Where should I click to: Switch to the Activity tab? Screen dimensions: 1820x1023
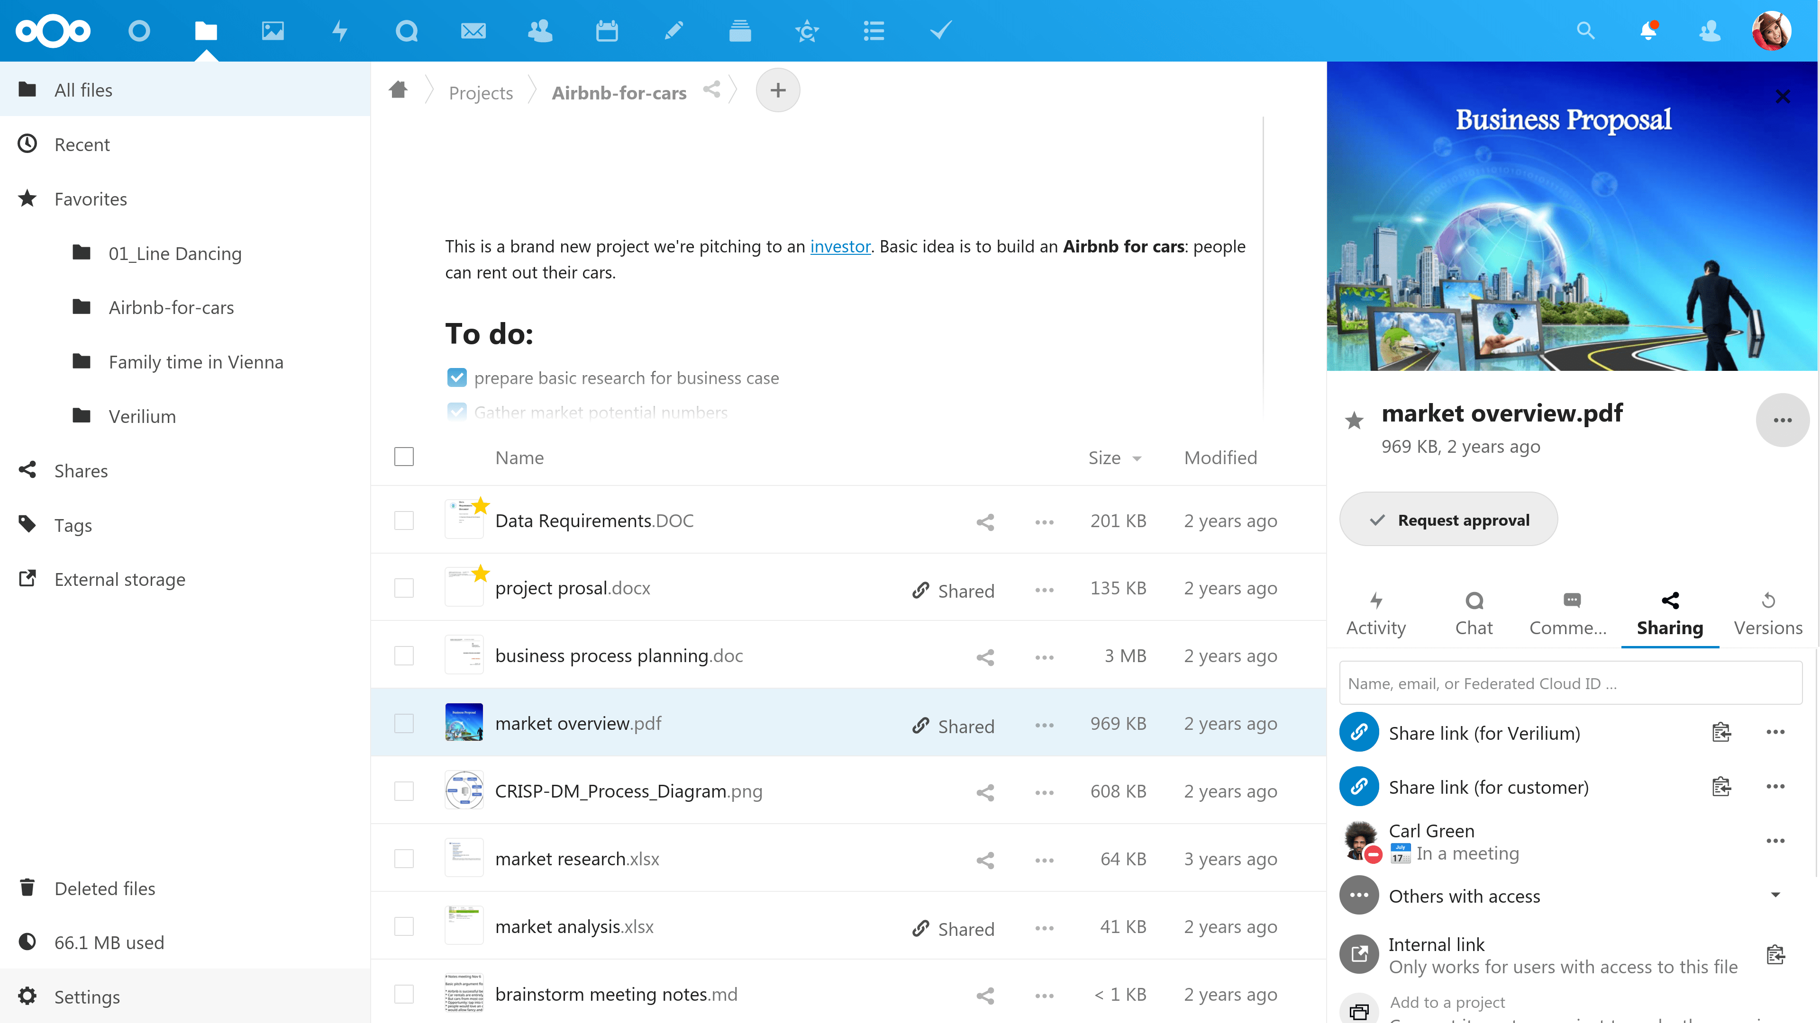[1375, 614]
